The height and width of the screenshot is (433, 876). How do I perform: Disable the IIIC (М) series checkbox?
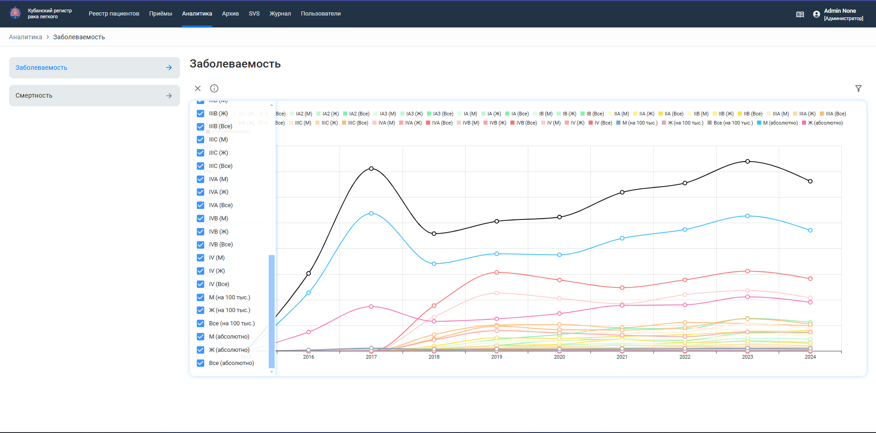(201, 140)
